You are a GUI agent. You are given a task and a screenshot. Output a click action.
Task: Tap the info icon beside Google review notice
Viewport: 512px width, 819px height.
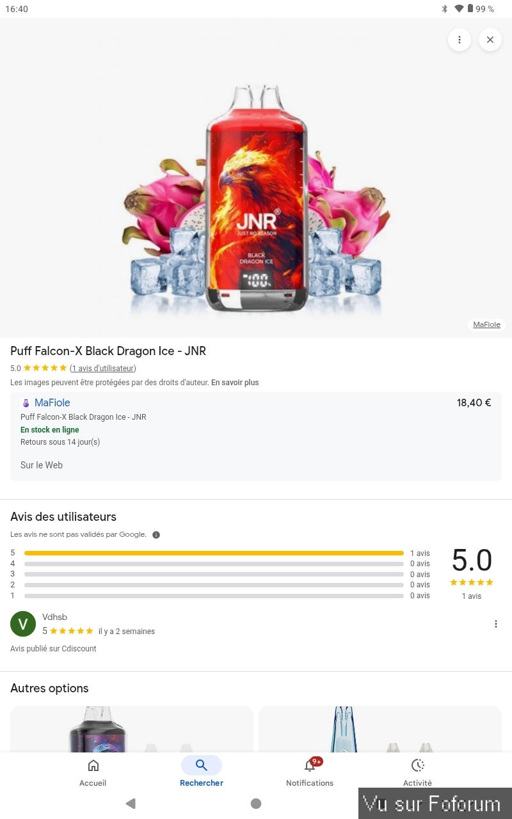click(x=156, y=535)
